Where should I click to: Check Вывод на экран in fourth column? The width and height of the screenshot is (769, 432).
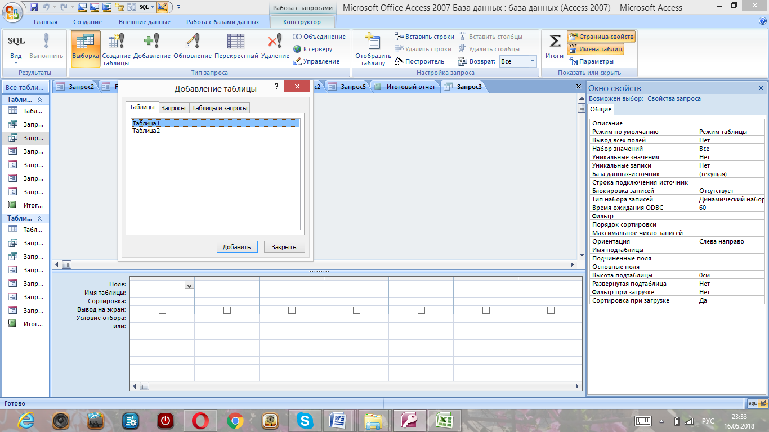click(356, 310)
